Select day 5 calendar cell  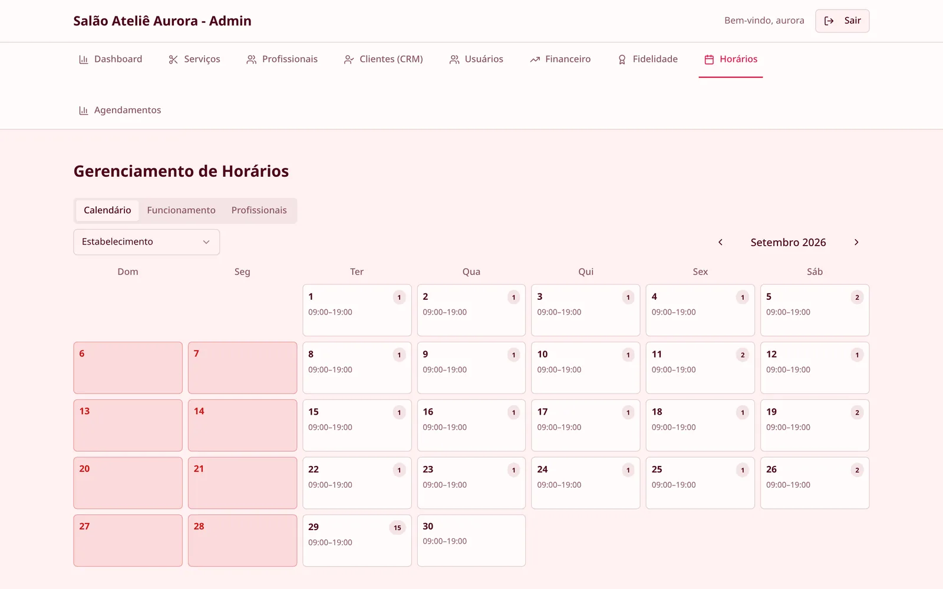pyautogui.click(x=815, y=310)
